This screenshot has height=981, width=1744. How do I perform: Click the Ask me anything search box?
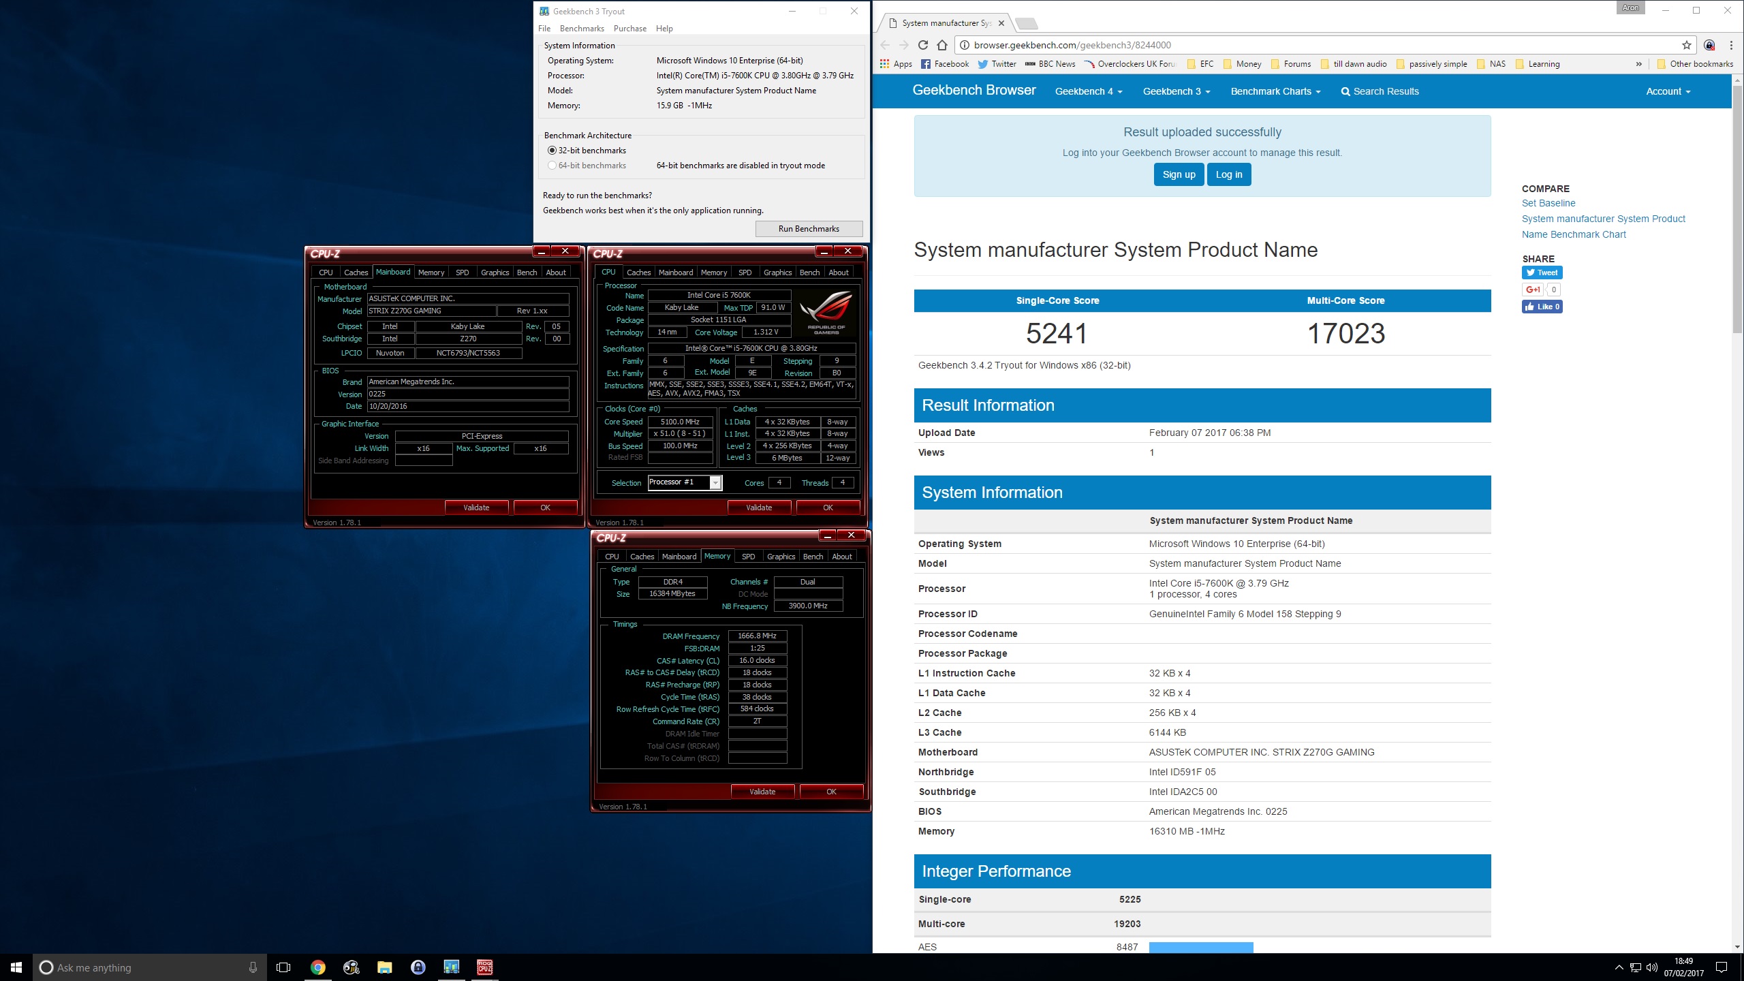[x=149, y=967]
